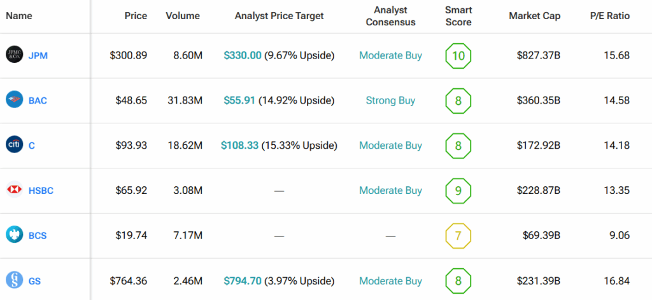Click Citi's $108.33 price target
Image resolution: width=652 pixels, height=300 pixels.
(x=239, y=146)
